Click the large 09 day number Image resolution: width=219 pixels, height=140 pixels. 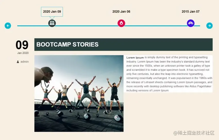22,45
